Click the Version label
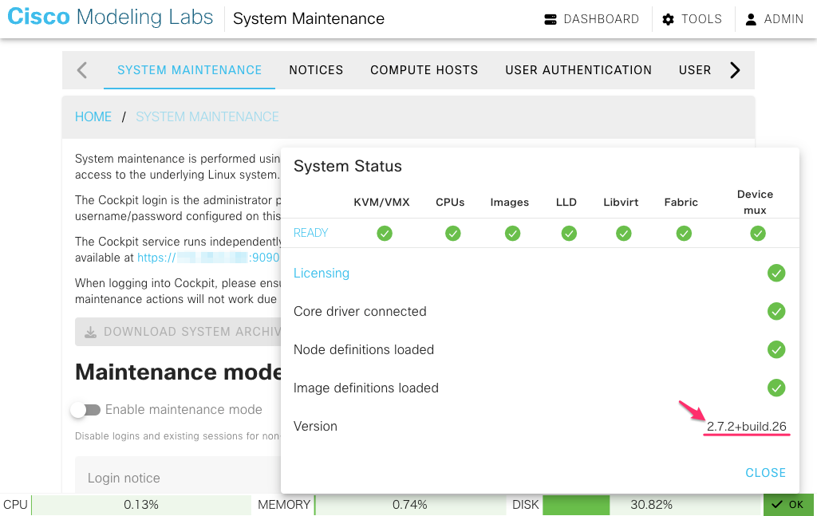 click(315, 427)
